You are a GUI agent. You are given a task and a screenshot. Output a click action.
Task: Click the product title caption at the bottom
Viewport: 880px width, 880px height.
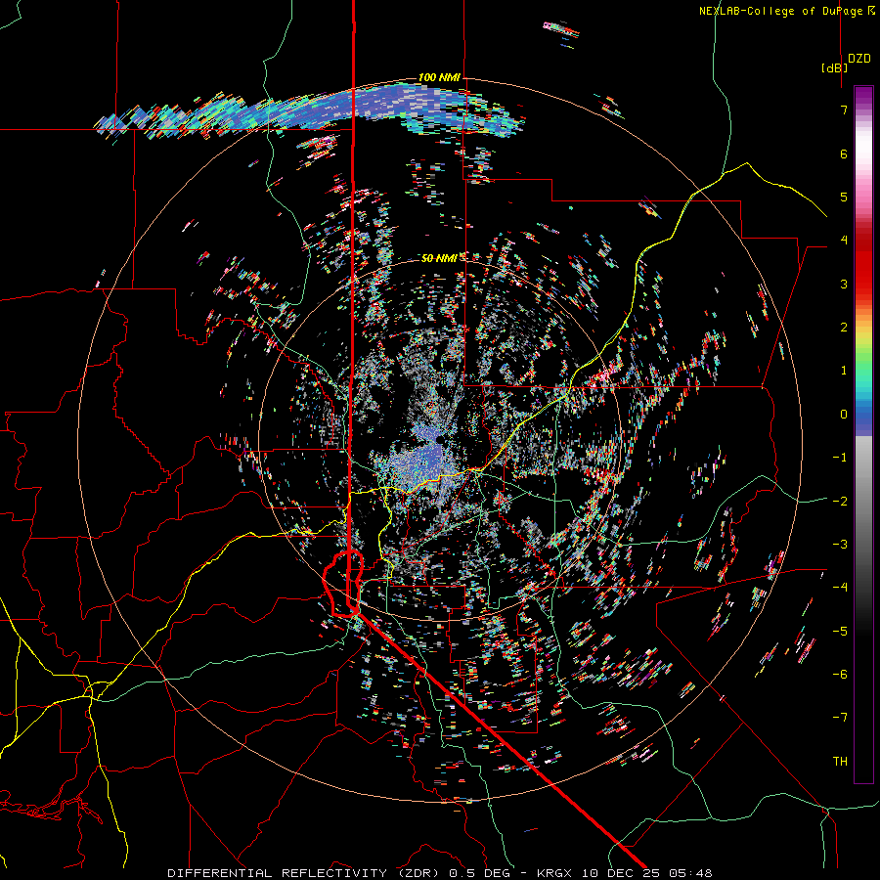[440, 873]
